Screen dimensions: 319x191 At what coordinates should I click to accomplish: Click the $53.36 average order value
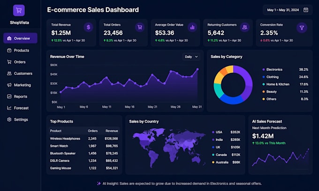point(164,33)
